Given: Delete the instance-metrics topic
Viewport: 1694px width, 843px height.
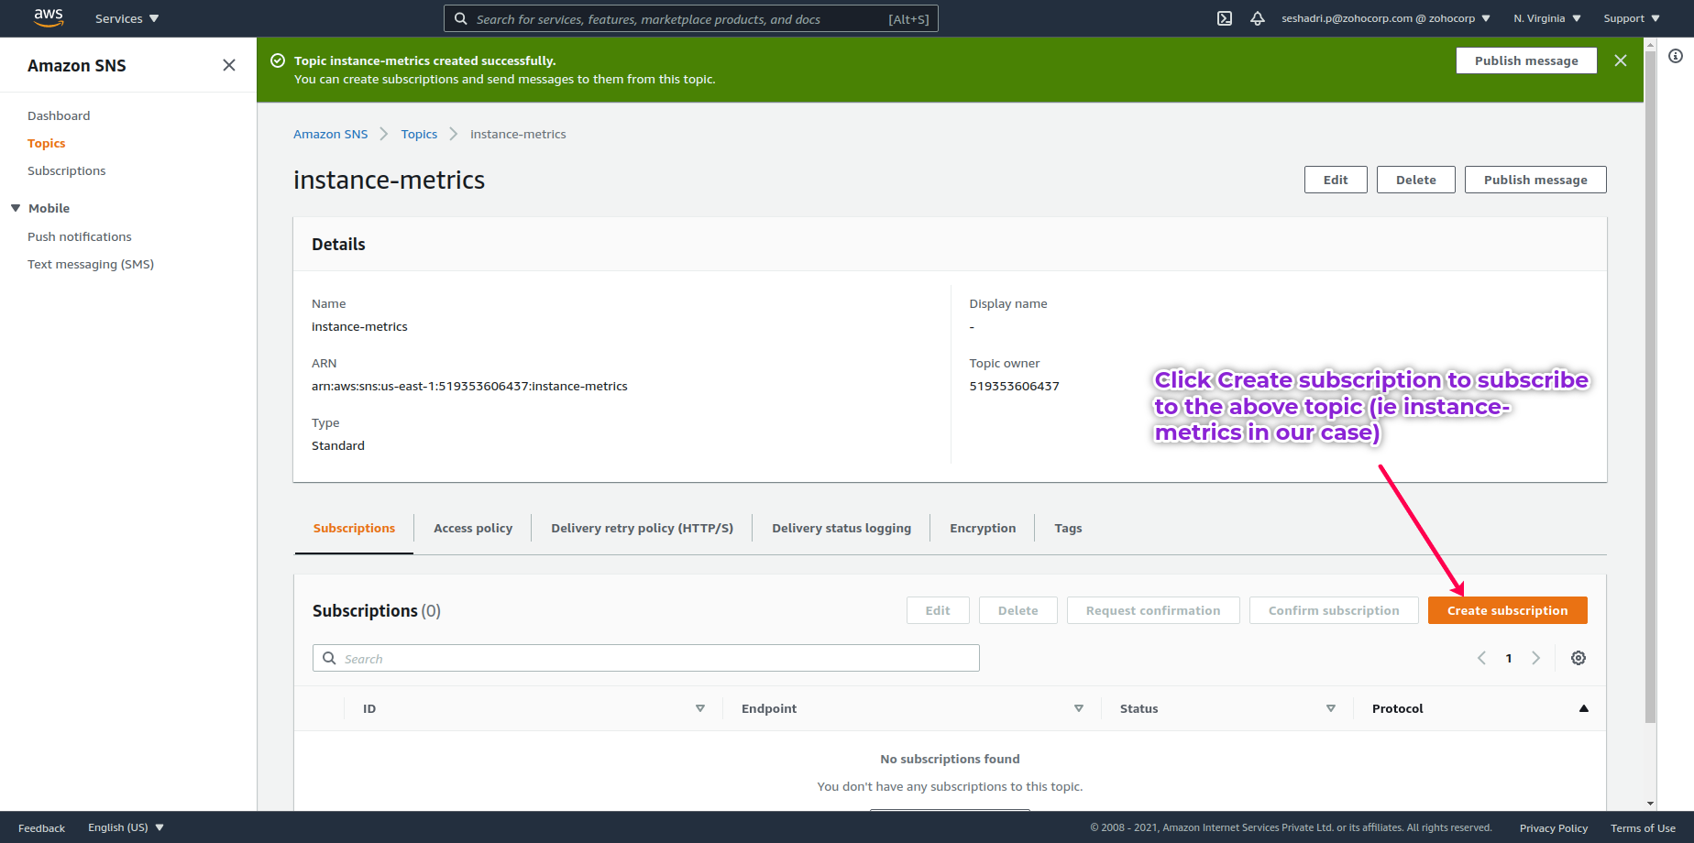Looking at the screenshot, I should click(x=1416, y=180).
